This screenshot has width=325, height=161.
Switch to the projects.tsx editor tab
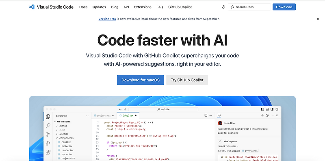(104, 115)
